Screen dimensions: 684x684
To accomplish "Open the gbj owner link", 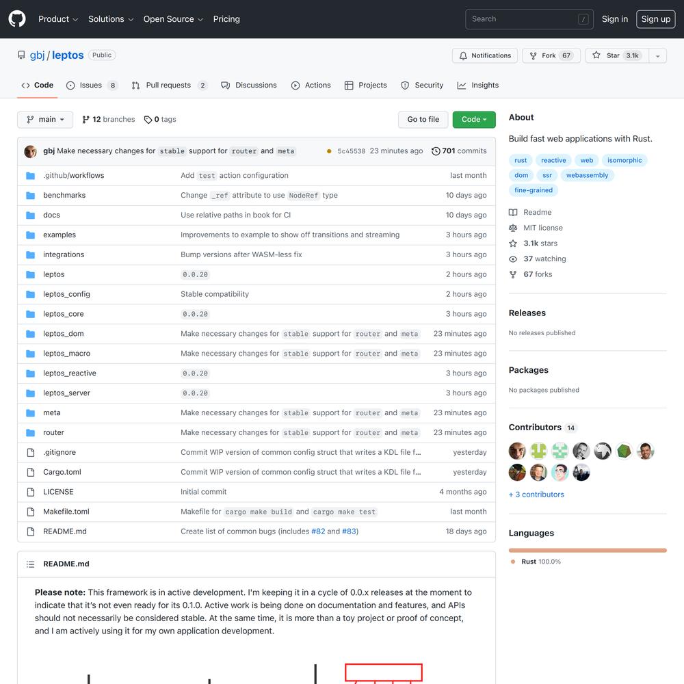I will [x=37, y=55].
